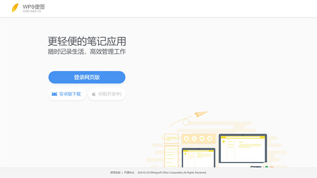Click the note.wps.cn URL text
The height and width of the screenshot is (178, 317).
(32, 11)
